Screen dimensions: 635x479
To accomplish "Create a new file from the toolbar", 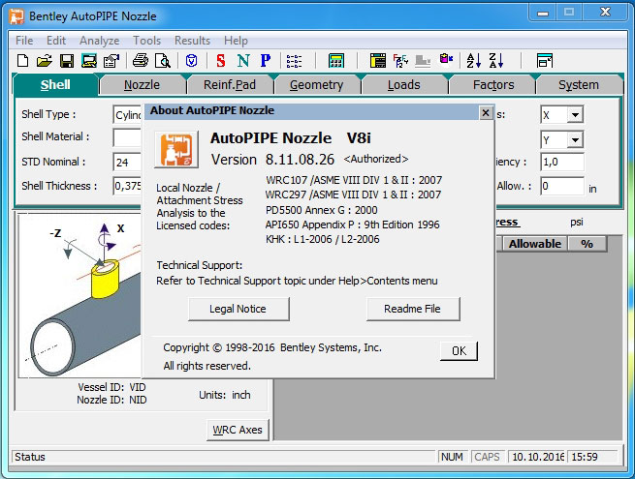I will coord(22,61).
